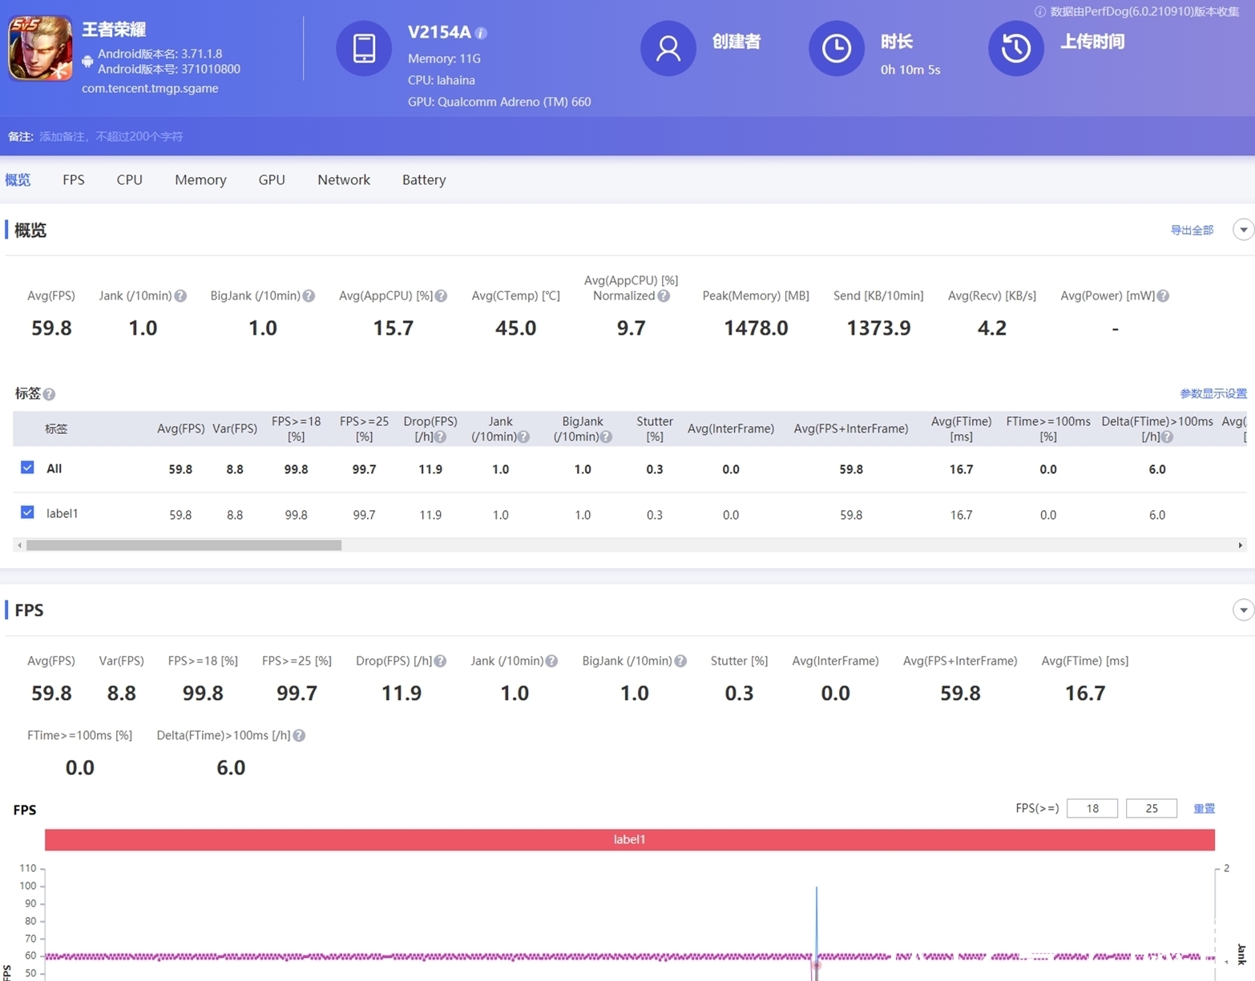Click the upload time history icon

click(1016, 48)
